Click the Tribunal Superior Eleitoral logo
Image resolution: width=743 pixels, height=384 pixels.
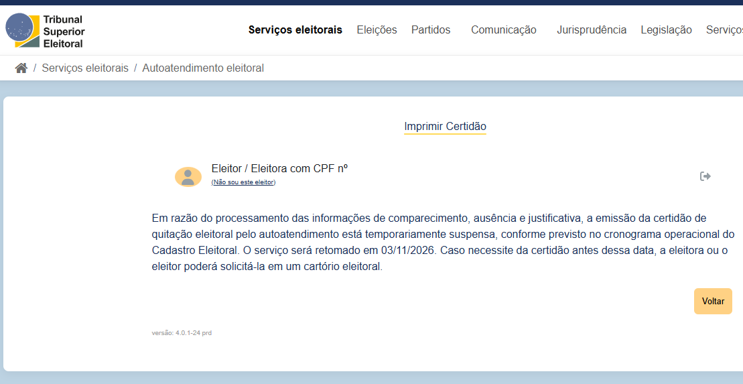click(x=45, y=31)
